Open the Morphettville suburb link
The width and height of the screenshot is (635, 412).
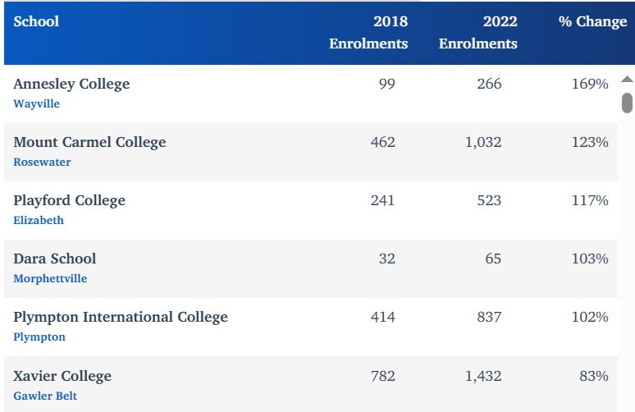(x=50, y=279)
